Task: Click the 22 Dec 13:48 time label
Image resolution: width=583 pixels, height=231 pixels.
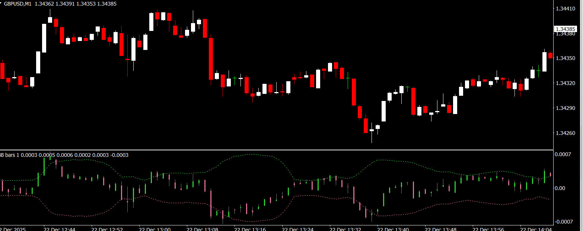Action: [441, 228]
